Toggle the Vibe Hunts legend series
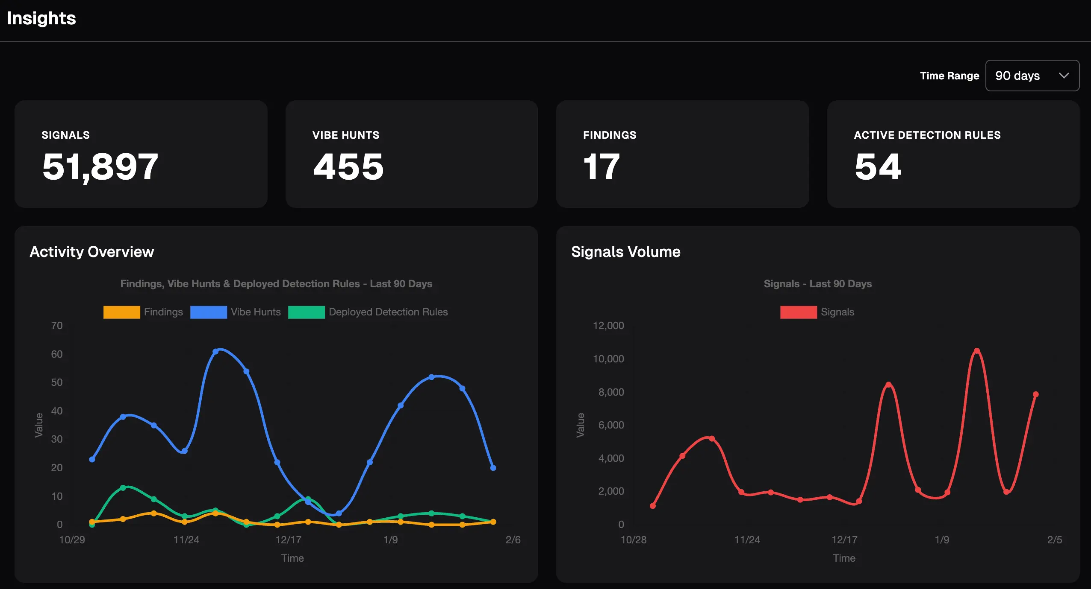 tap(256, 312)
